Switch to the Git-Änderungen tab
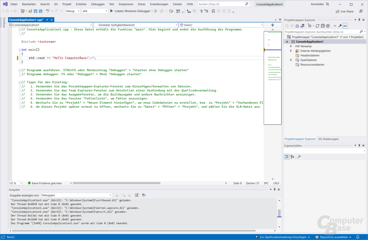Screen dimensions: 368x240 click(x=328, y=139)
